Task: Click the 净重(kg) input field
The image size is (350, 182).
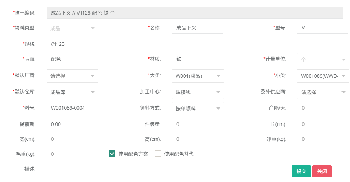Action: click(x=322, y=139)
